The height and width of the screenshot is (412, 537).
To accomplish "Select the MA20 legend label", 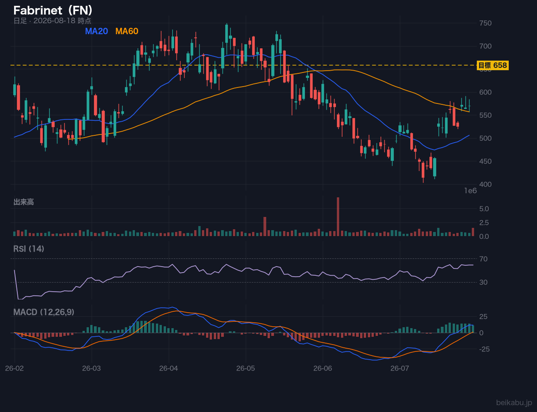I will coord(96,31).
